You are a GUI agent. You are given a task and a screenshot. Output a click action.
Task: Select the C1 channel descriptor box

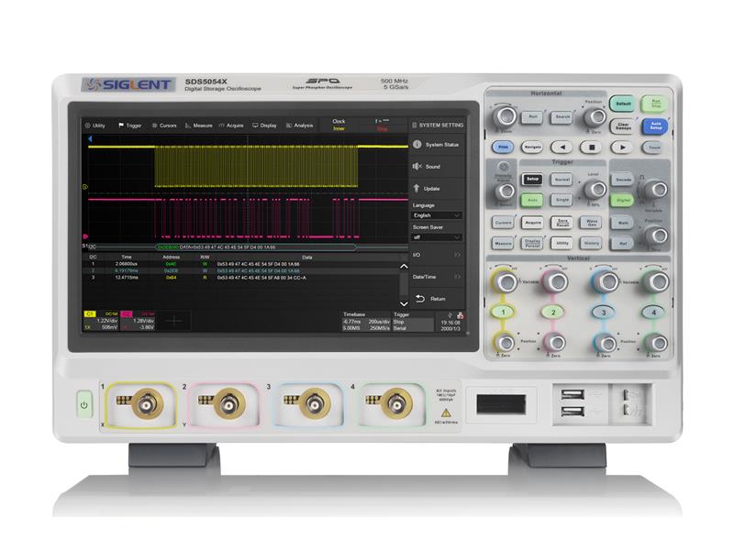click(99, 320)
